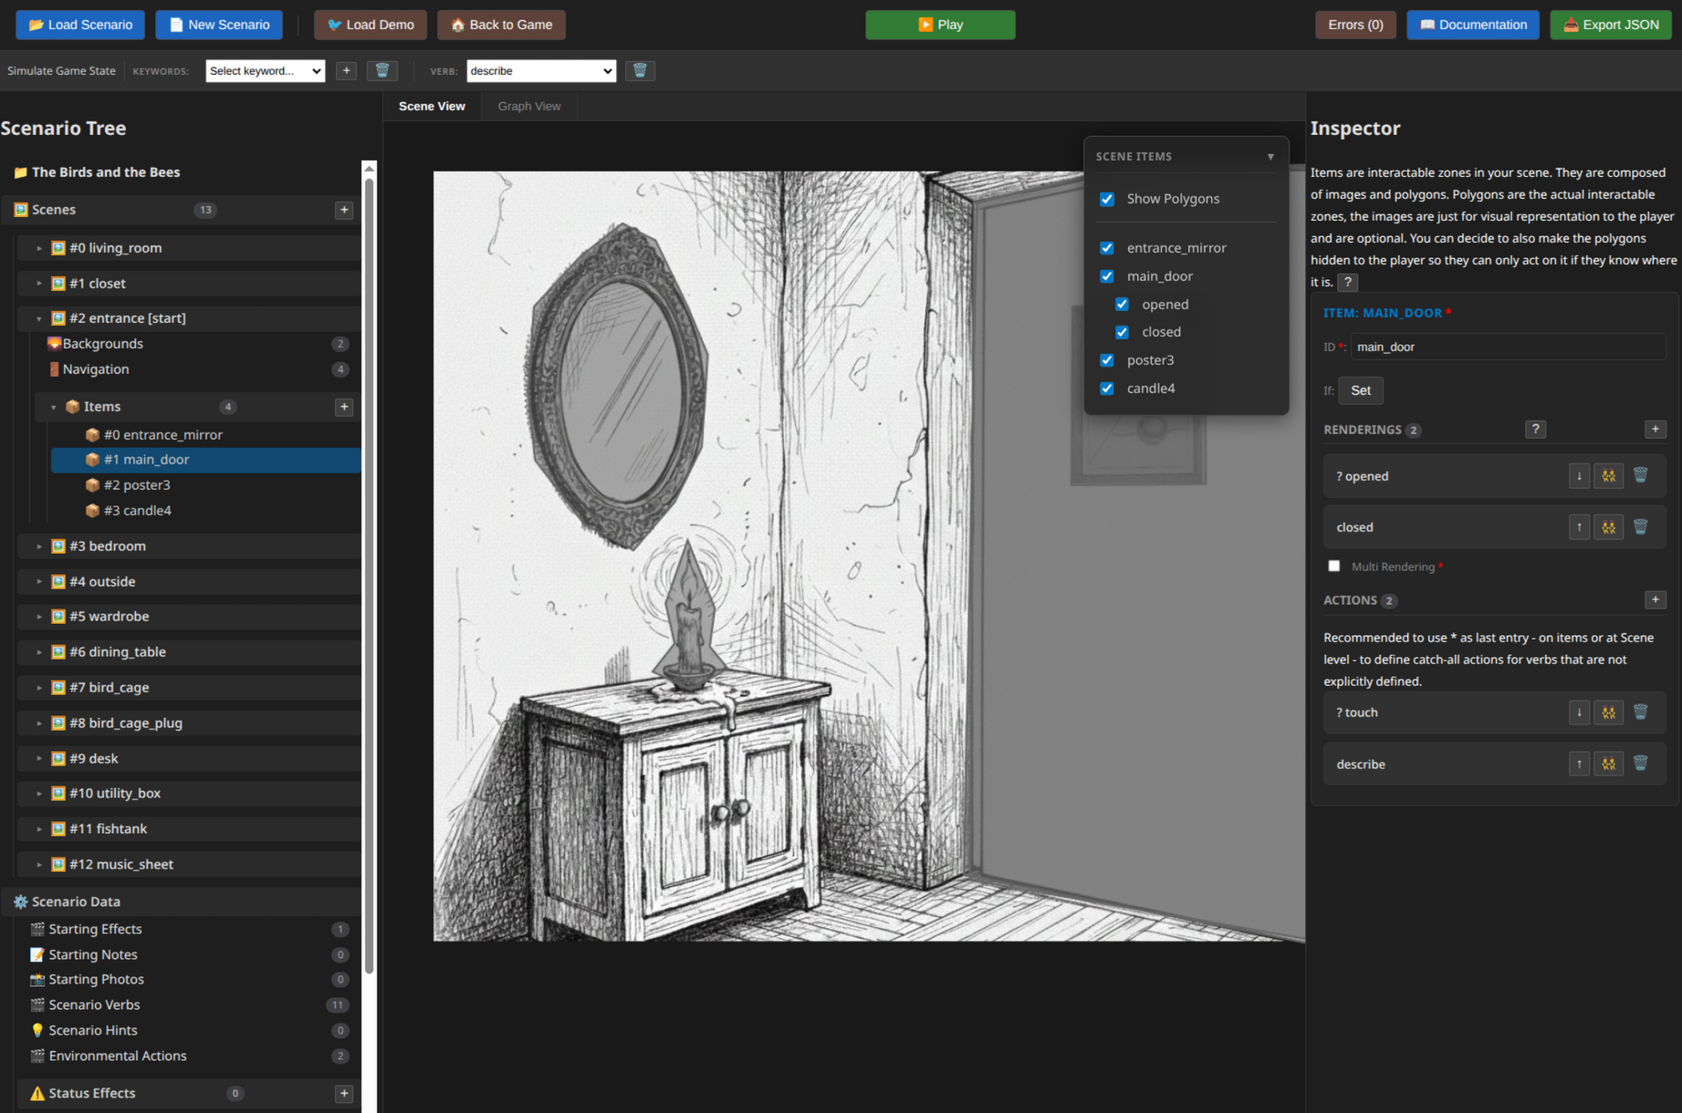Viewport: 1682px width, 1113px height.
Task: Click into the ID field containing main_door
Action: 1509,347
